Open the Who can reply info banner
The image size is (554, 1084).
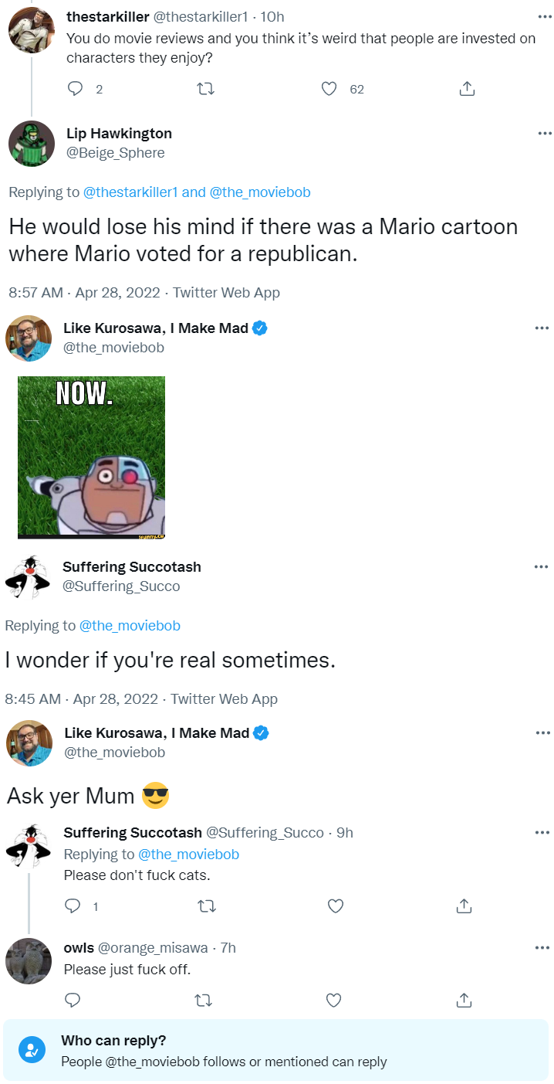[276, 1051]
